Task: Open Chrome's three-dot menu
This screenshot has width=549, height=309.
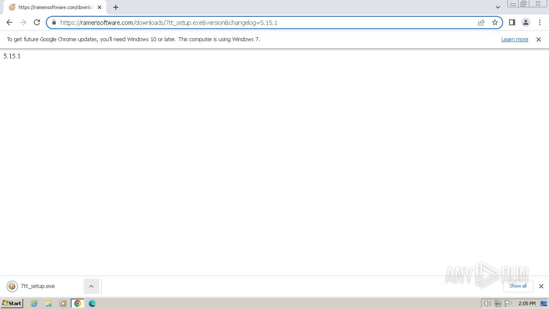Action: coord(540,22)
